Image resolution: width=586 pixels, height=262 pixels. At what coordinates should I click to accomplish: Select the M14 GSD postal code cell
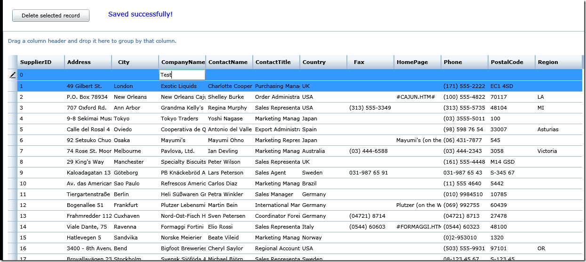coord(512,162)
